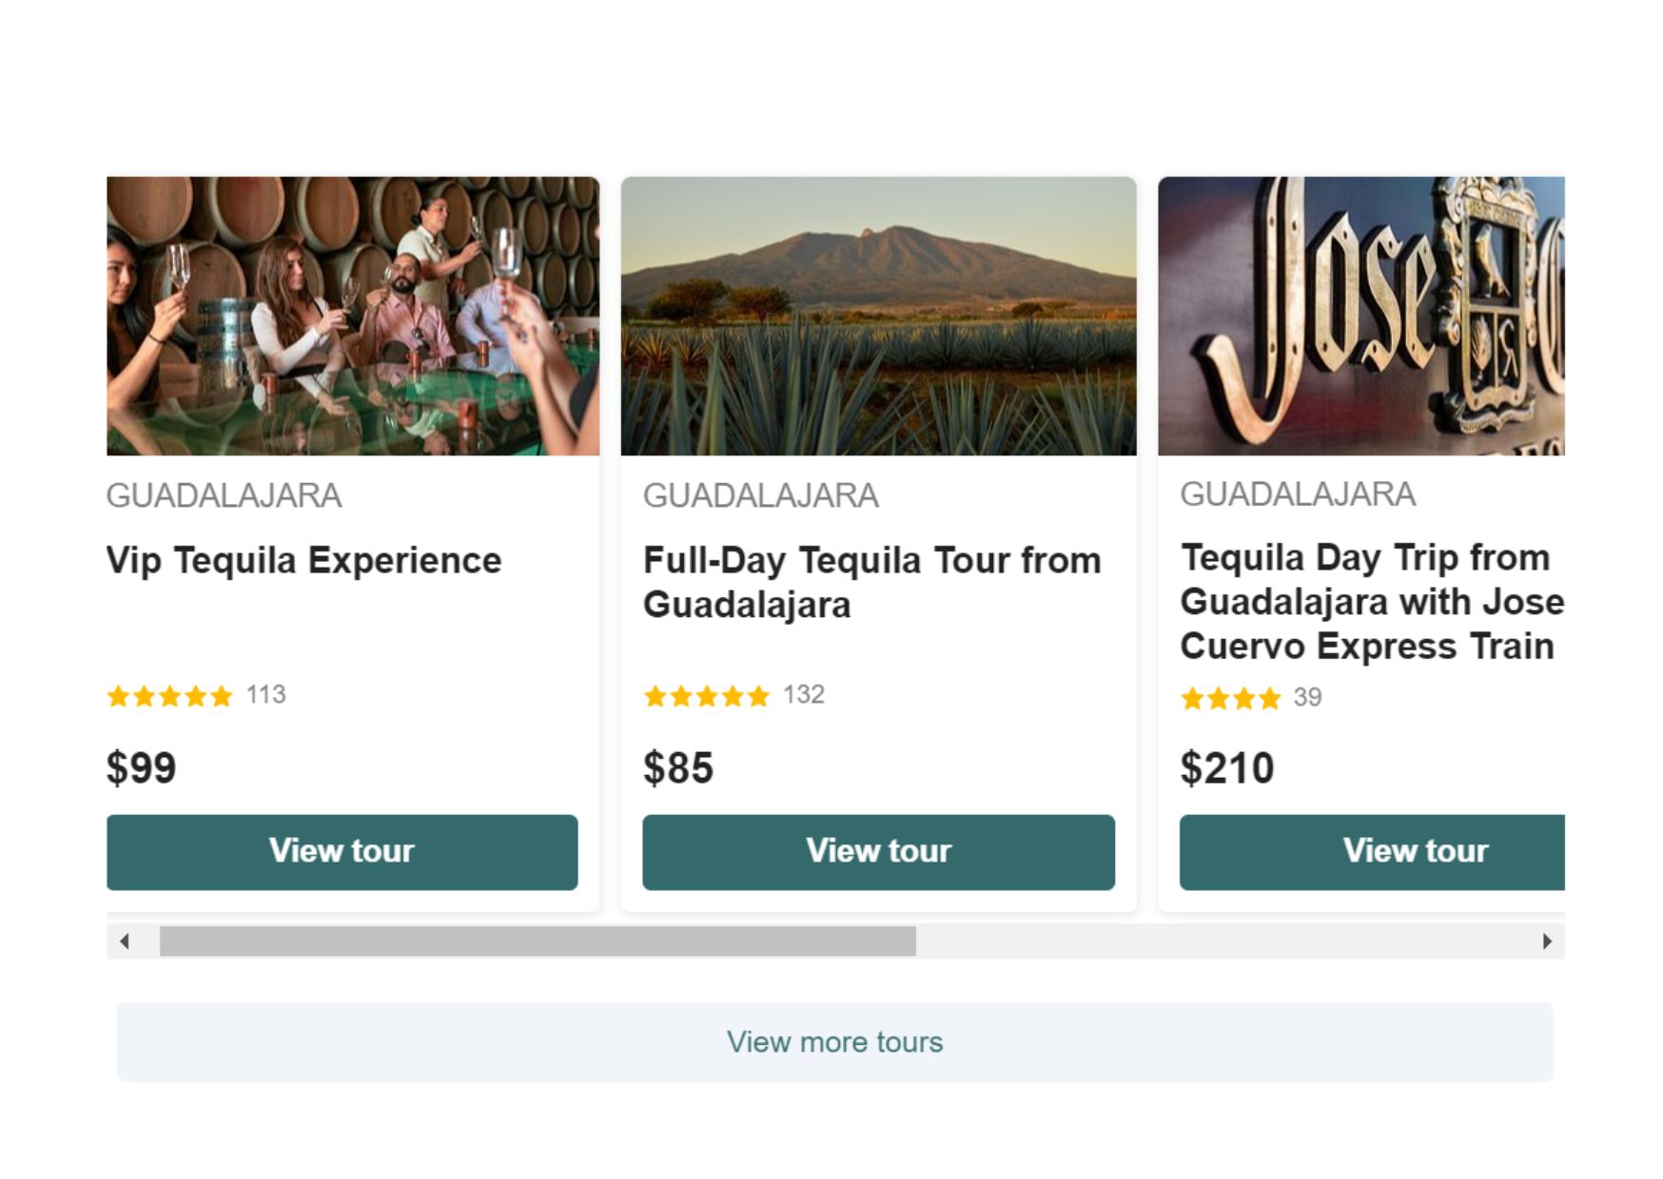The image size is (1663, 1179).
Task: Click the scrollbar left arrow
Action: (125, 941)
